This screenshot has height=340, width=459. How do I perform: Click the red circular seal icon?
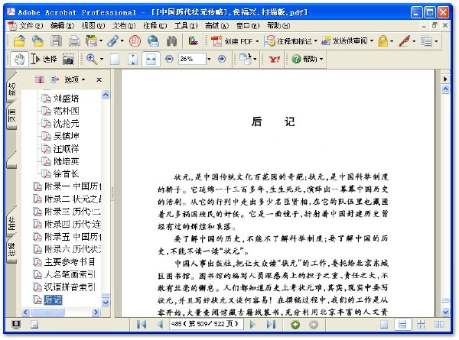pos(135,41)
